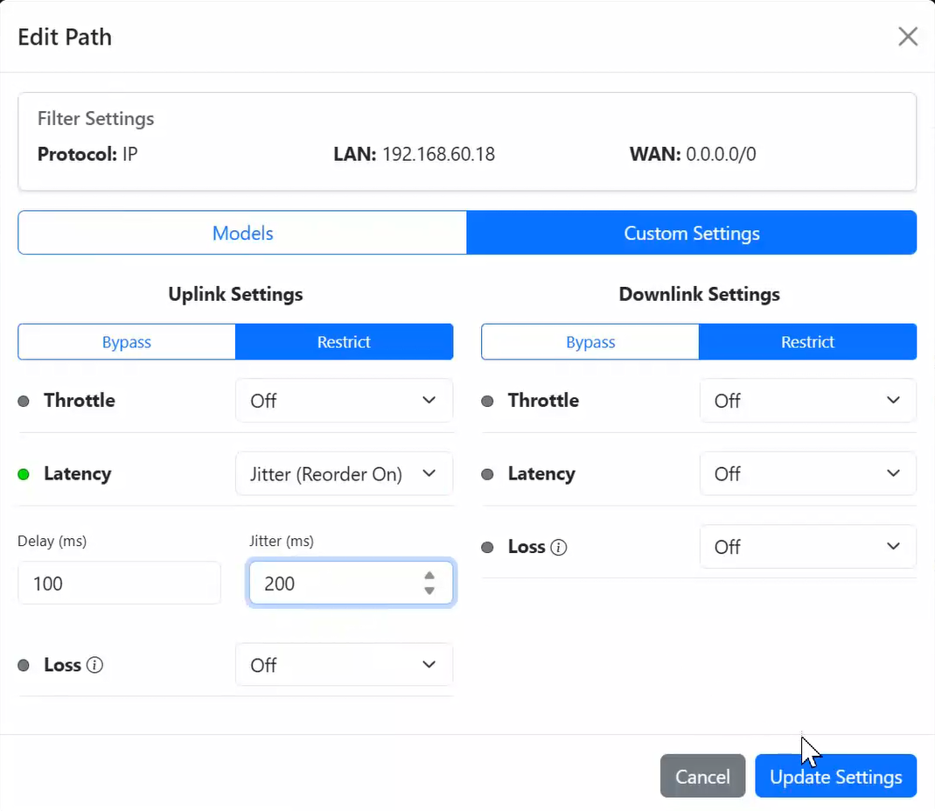Select Bypass for Uplink Settings
The height and width of the screenshot is (811, 935).
(x=126, y=341)
